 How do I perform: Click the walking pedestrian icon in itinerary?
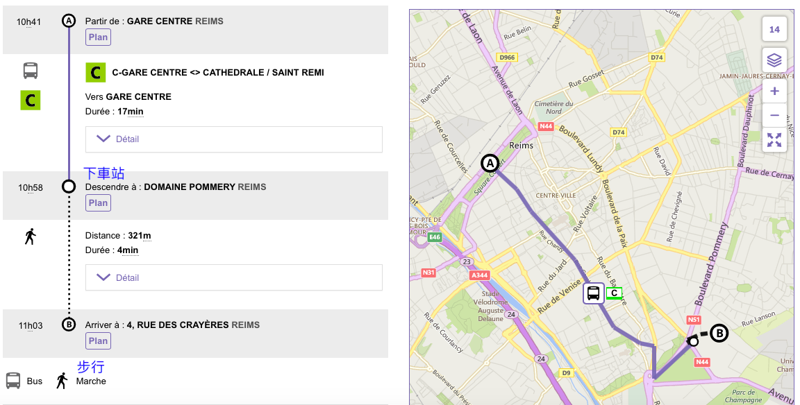click(x=30, y=236)
